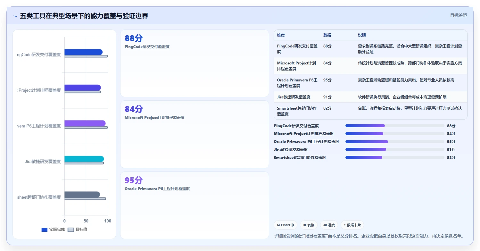Click description starting 传统计划与资源管理较成熟
480x251 pixels.
410,63
